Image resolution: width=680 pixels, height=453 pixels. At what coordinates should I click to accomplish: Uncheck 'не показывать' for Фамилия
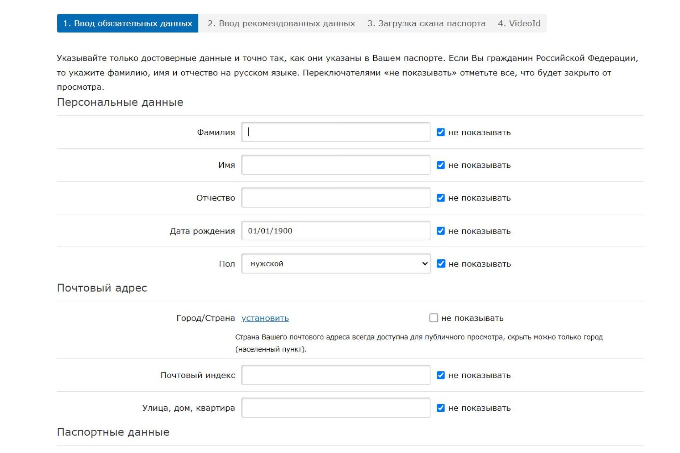pos(441,132)
